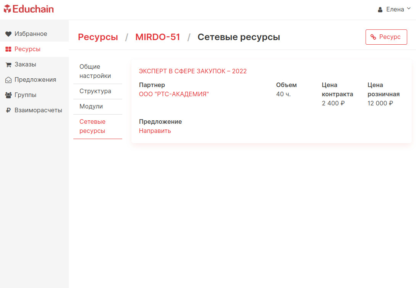The height and width of the screenshot is (288, 416).
Task: Click the open envelope icon beside Предложения
Action: tap(8, 80)
